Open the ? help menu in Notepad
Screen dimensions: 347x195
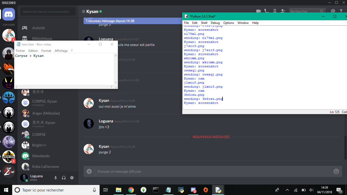72,51
